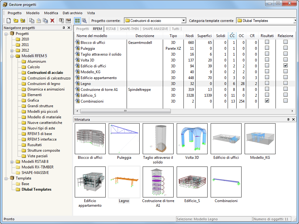The width and height of the screenshot is (299, 224).
Task: Switch to the SHAPE-THIN tab
Action: 129,29
